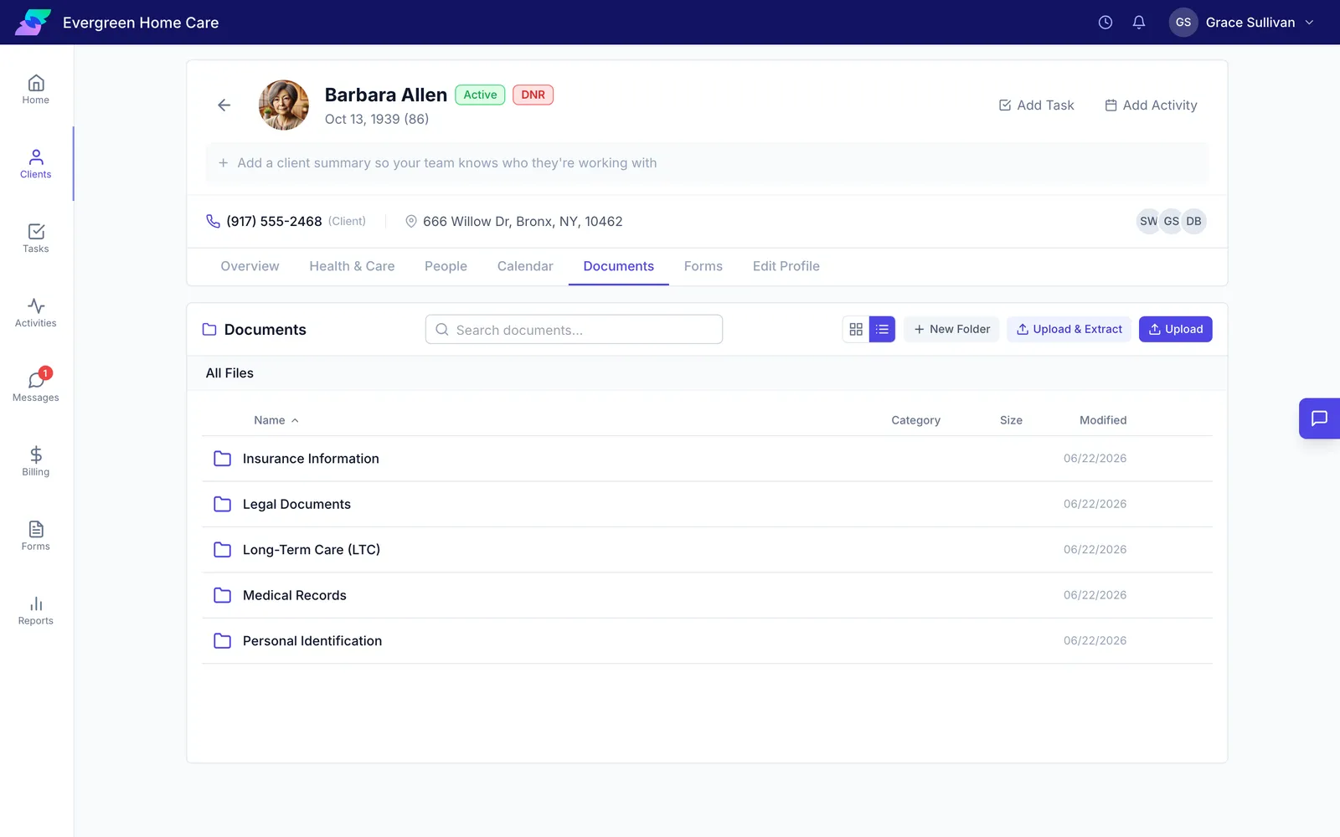Switch to the grid view
1340x837 pixels.
point(856,329)
